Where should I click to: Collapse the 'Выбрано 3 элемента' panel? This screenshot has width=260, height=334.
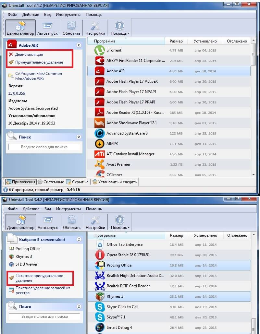tap(79, 240)
